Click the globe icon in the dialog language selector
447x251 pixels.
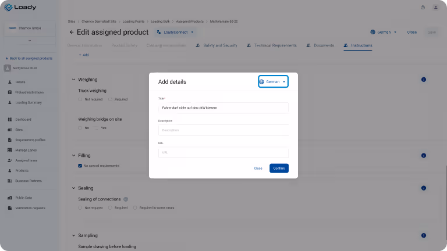[262, 82]
